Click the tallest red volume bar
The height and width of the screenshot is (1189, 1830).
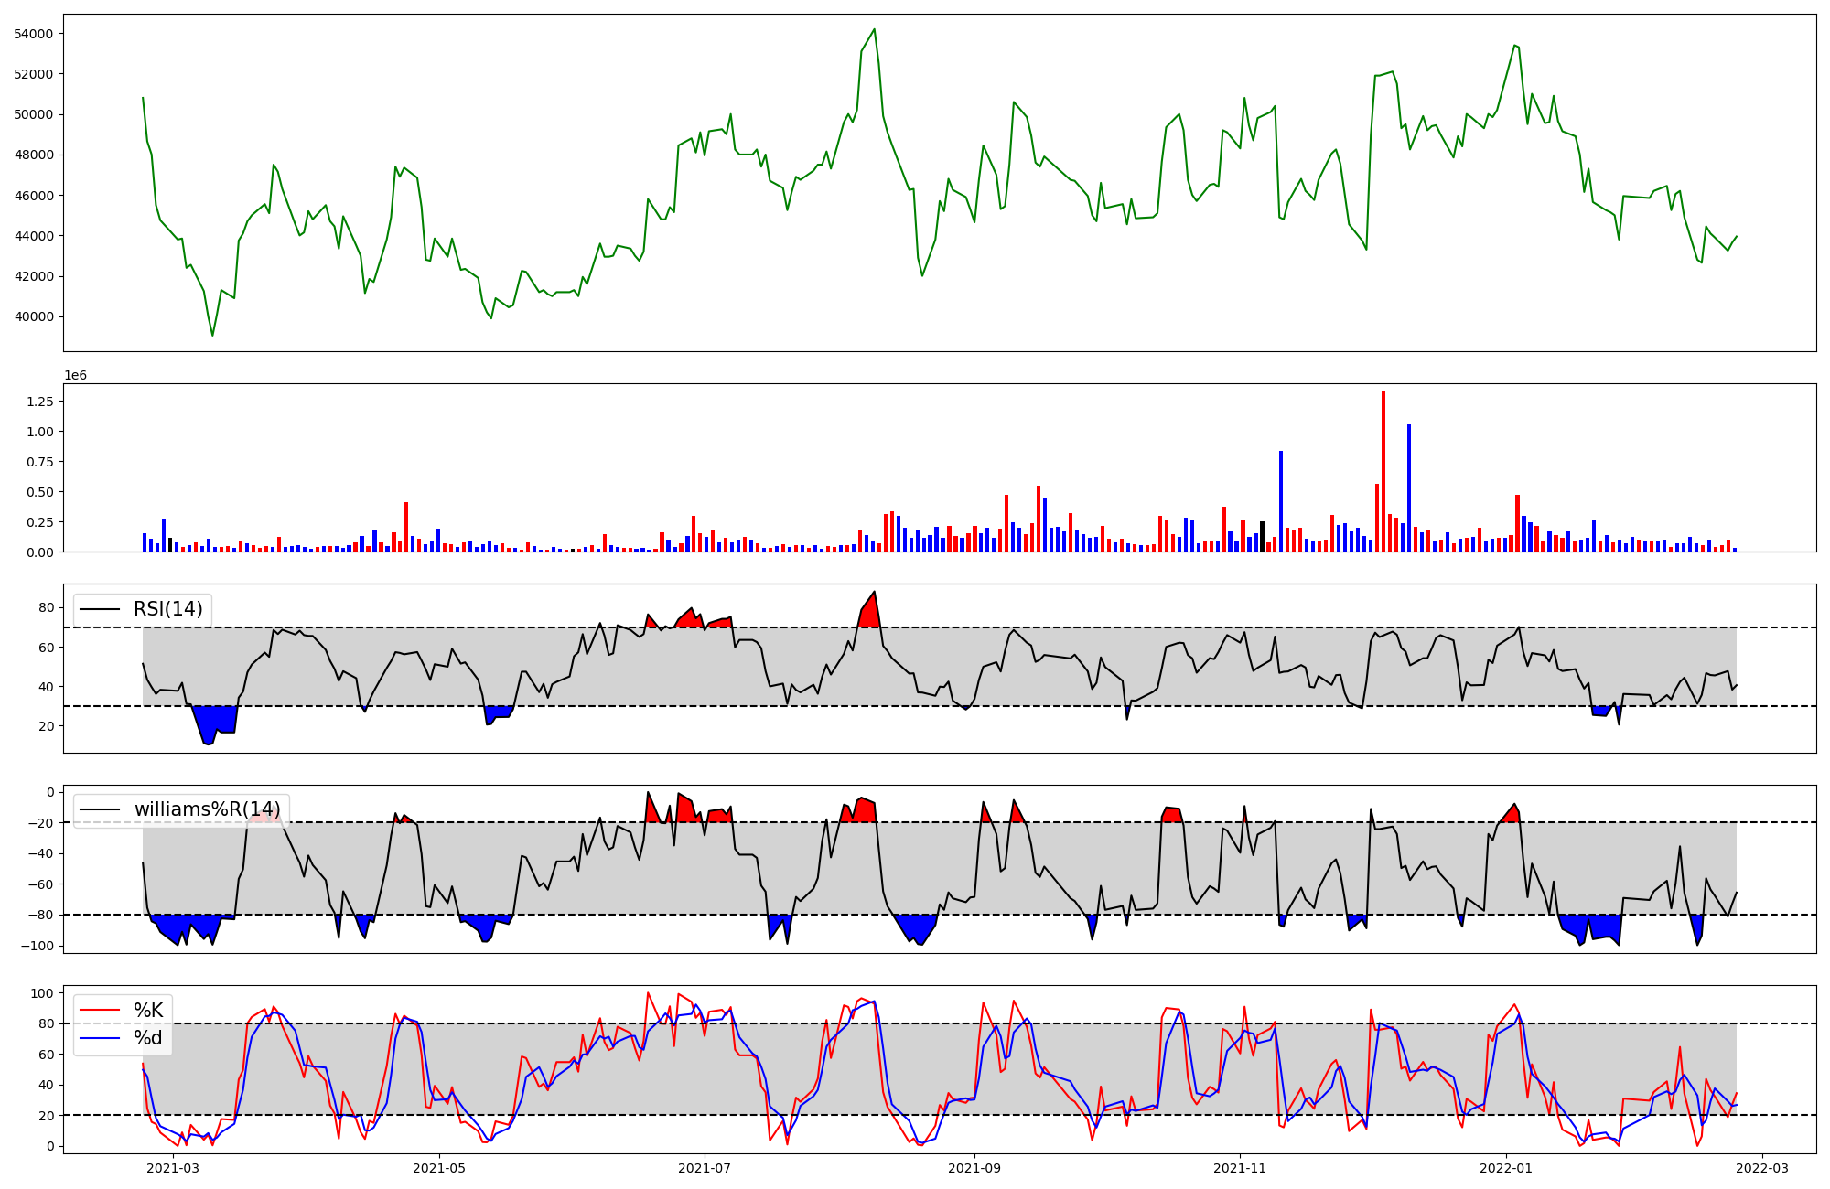pos(1383,471)
